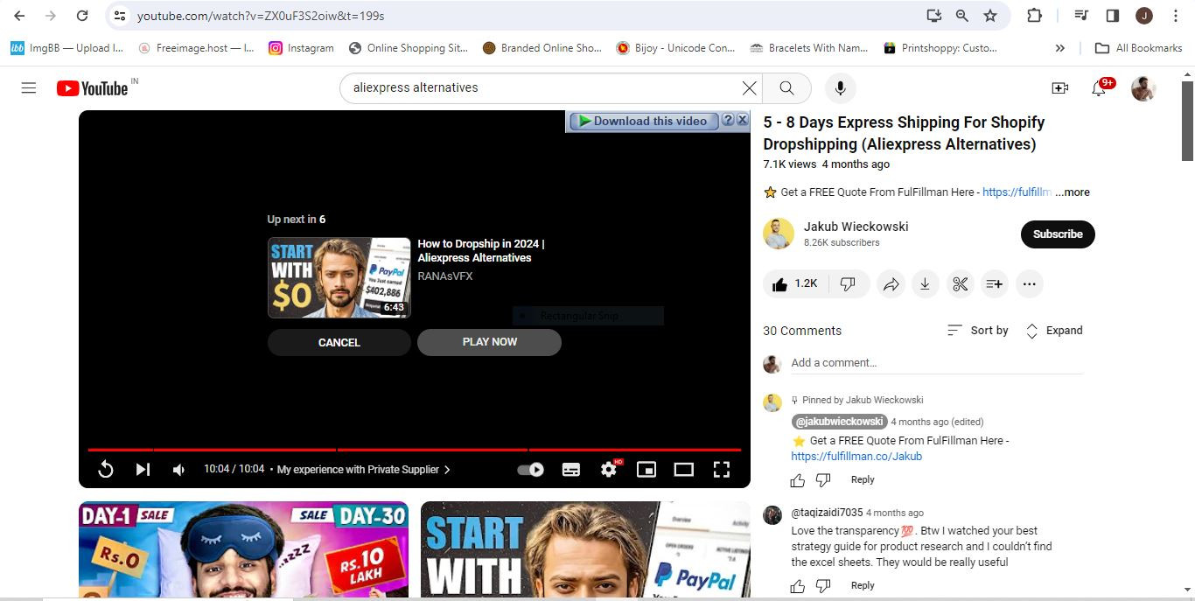1195x601 pixels.
Task: Go back in browser
Action: coord(19,16)
